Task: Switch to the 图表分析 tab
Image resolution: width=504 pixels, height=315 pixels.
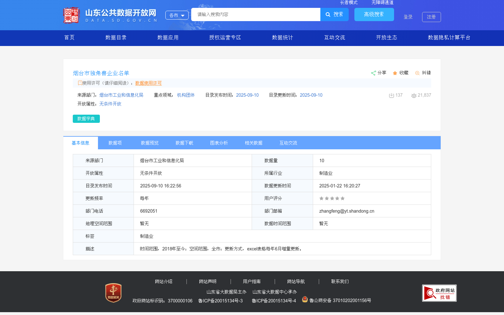Action: point(219,143)
